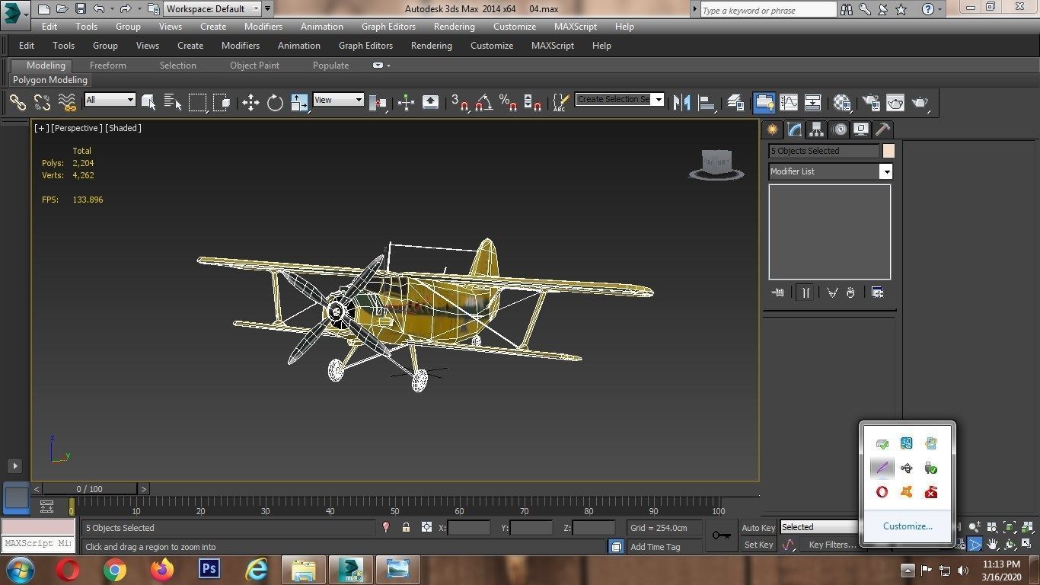
Task: Activate Bind to Space Warp tool
Action: 67,102
